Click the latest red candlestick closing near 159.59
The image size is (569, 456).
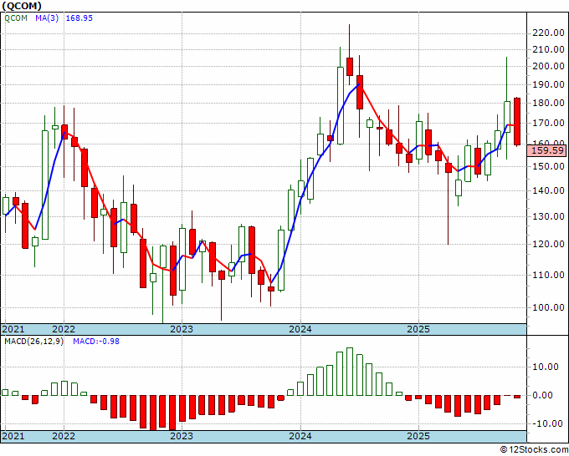(517, 121)
